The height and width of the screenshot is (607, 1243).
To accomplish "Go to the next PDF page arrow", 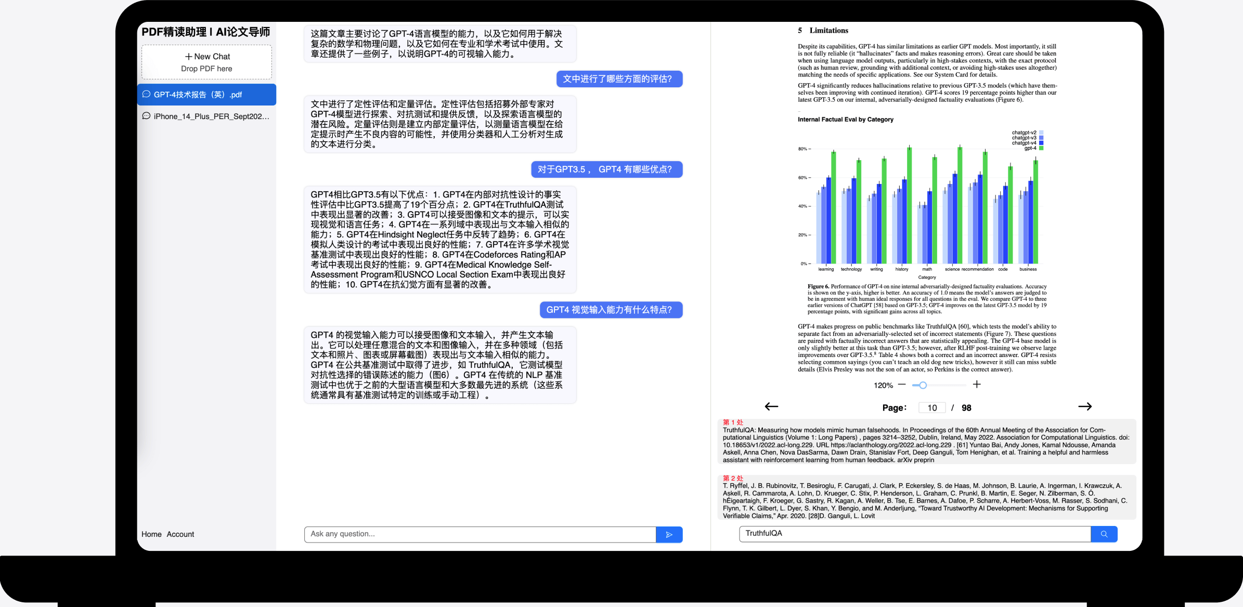I will tap(1084, 406).
